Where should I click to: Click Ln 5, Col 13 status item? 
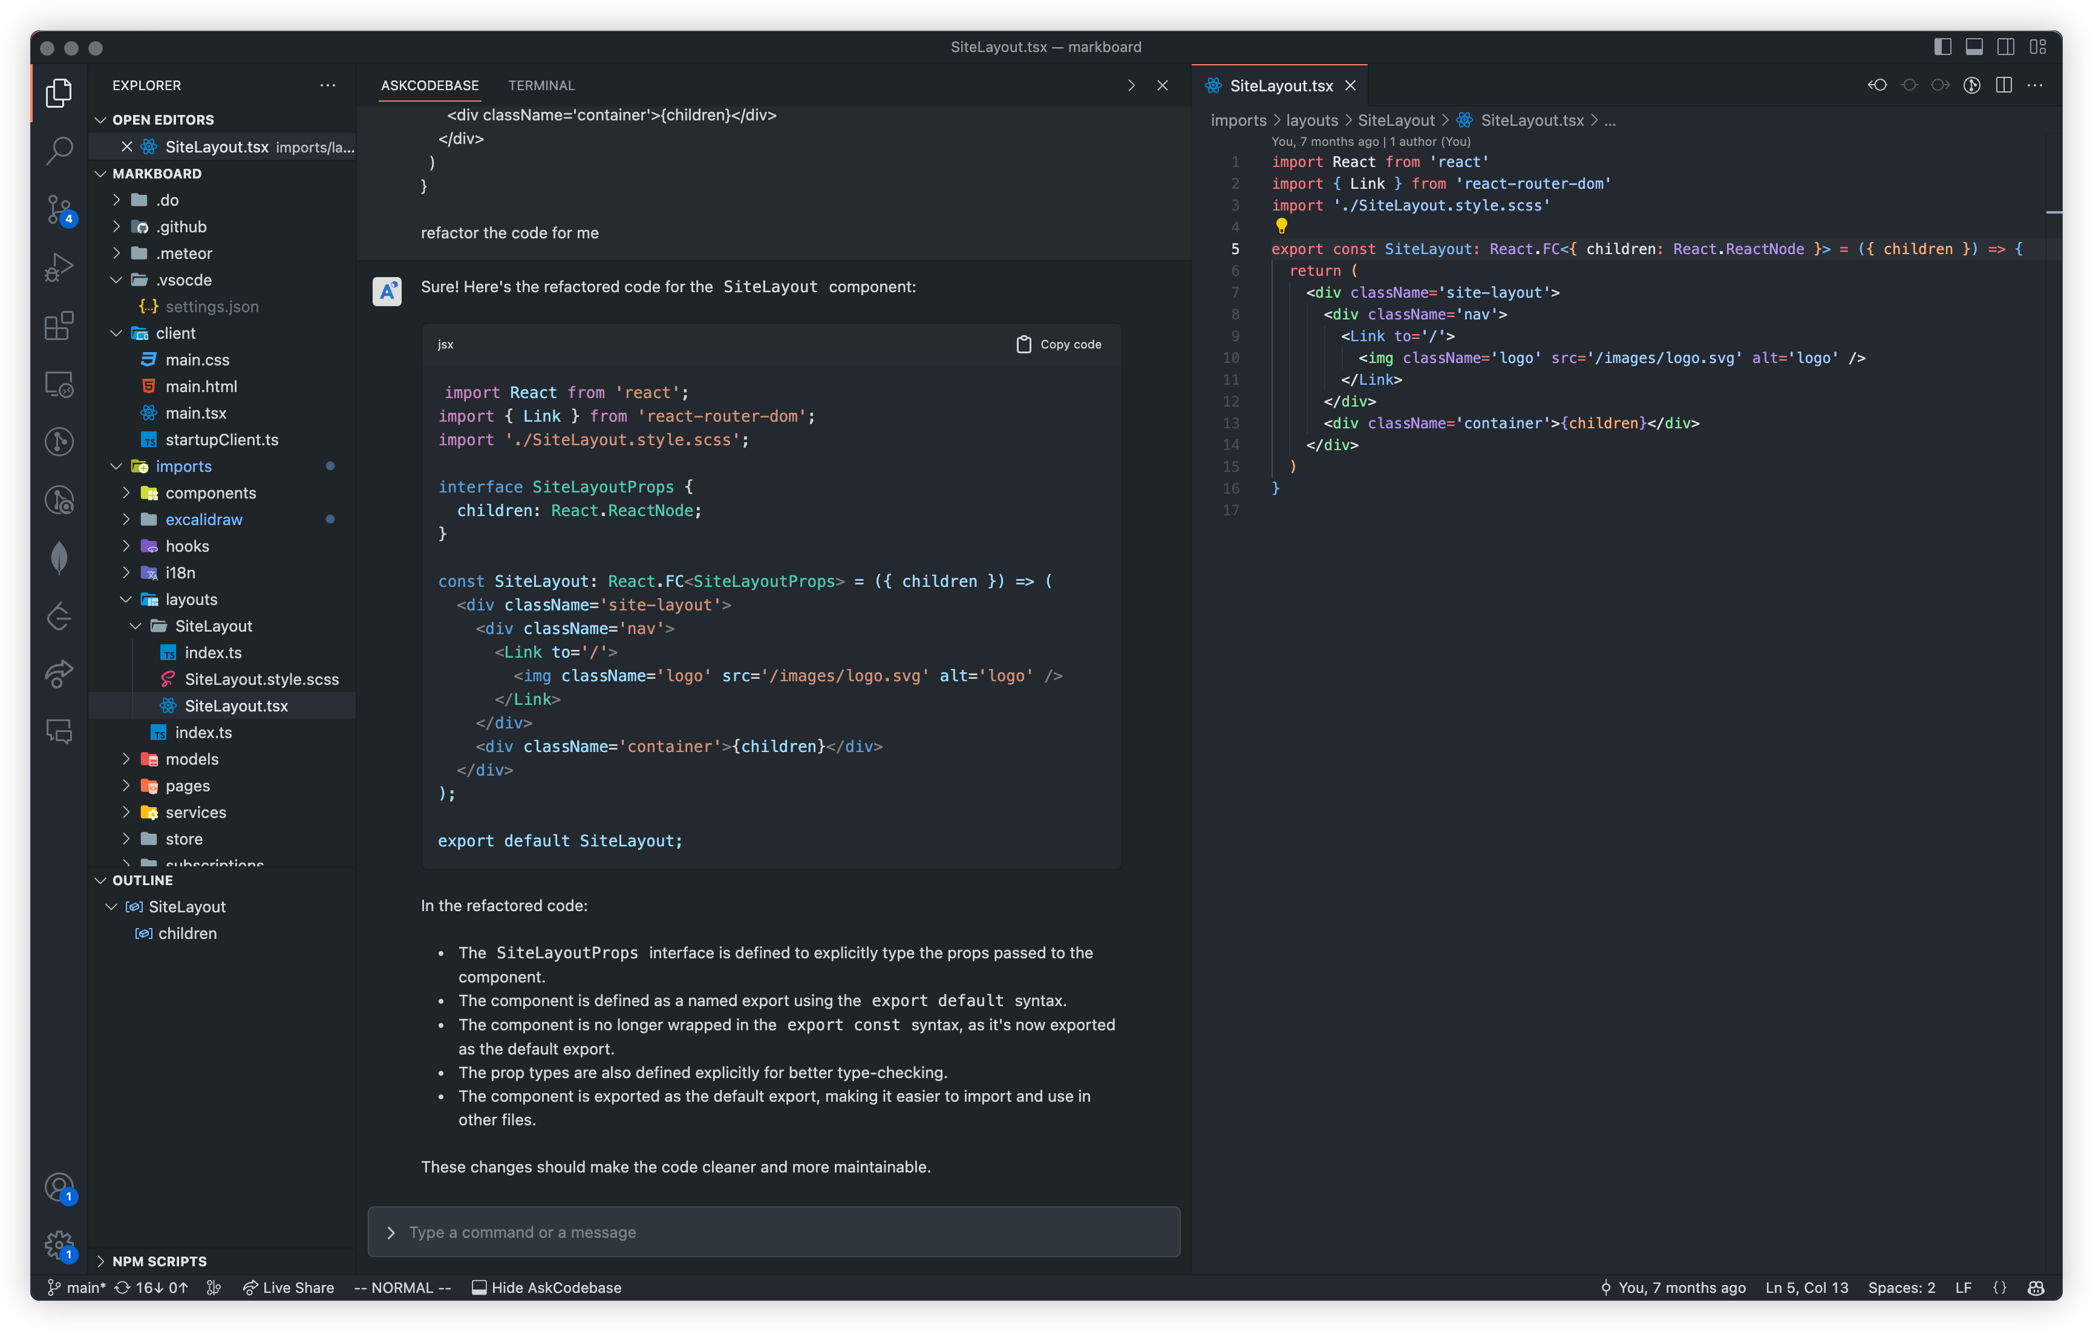point(1806,1287)
